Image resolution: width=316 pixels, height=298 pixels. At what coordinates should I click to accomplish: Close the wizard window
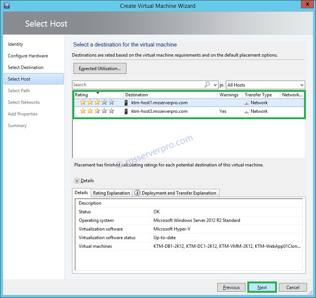coord(307,4)
